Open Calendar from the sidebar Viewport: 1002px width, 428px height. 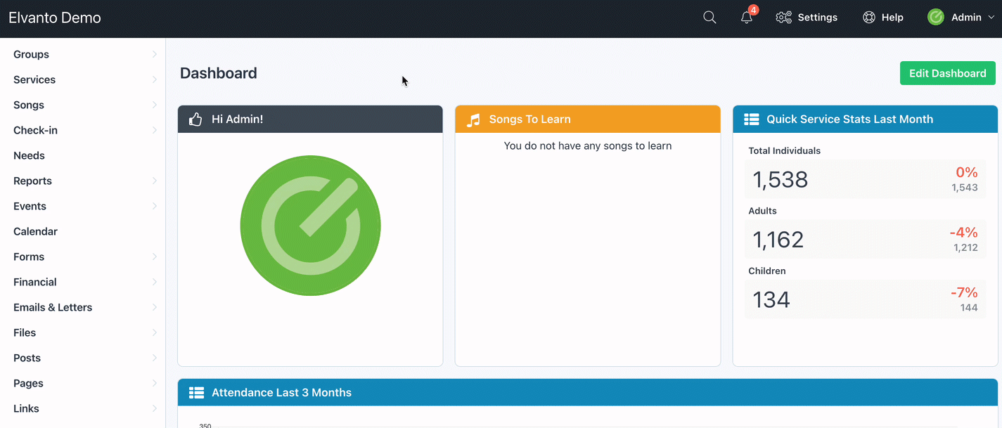(35, 232)
